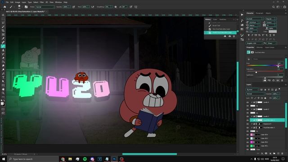The width and height of the screenshot is (288, 162).
Task: Click Windows Start button
Action: coord(3,159)
